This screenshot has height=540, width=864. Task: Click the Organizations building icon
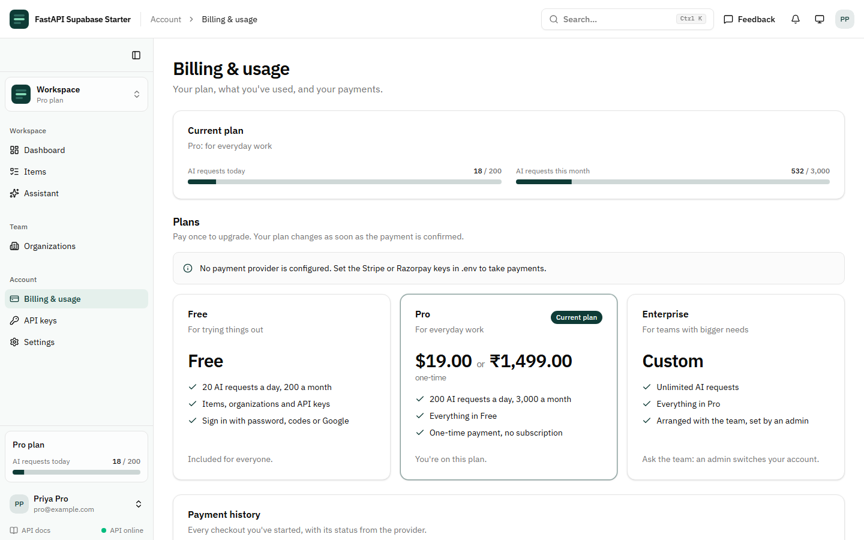point(14,246)
